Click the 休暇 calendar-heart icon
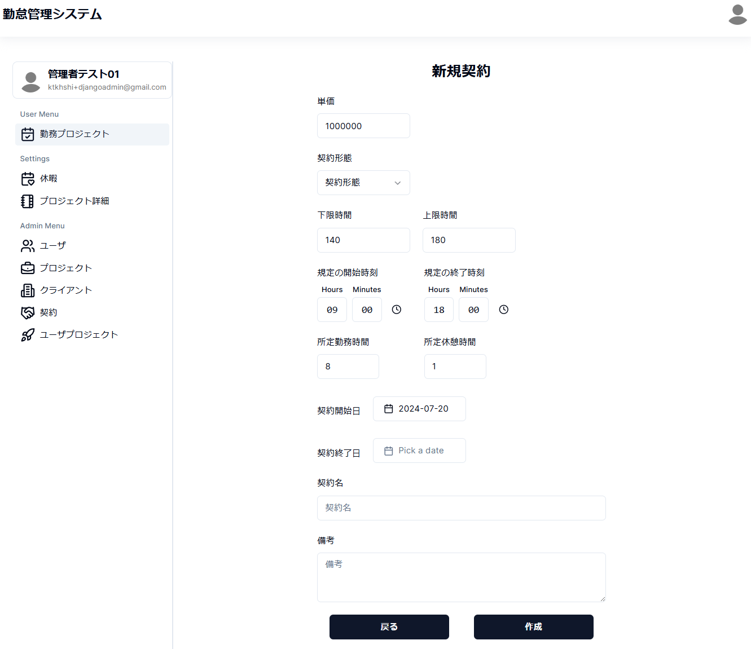Screen dimensions: 751x649 click(x=28, y=179)
